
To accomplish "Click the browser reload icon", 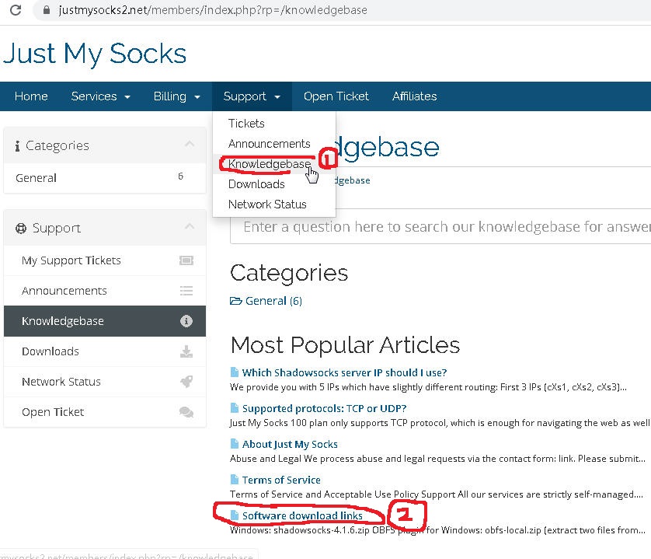I will pos(16,10).
